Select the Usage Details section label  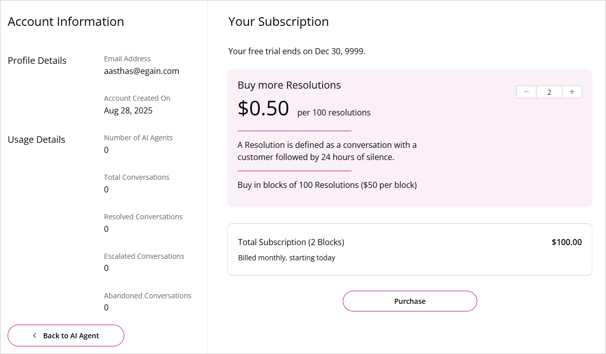37,139
